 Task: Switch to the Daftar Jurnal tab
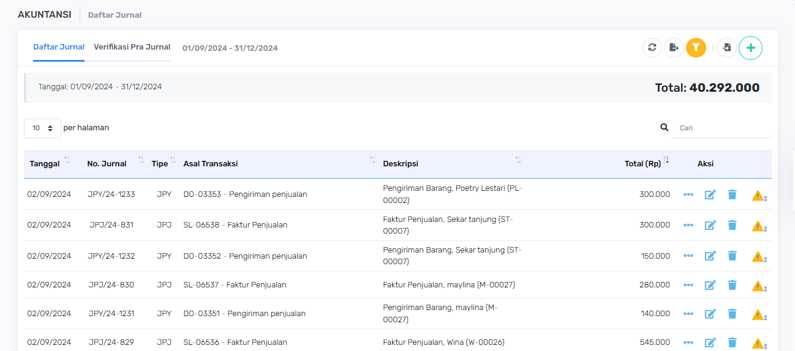(59, 47)
